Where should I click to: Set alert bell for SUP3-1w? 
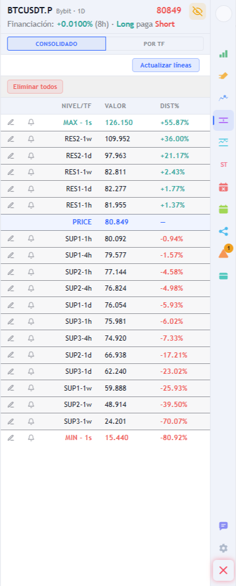[x=31, y=421]
